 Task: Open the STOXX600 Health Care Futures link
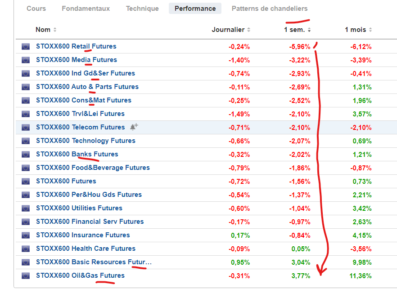pyautogui.click(x=86, y=249)
